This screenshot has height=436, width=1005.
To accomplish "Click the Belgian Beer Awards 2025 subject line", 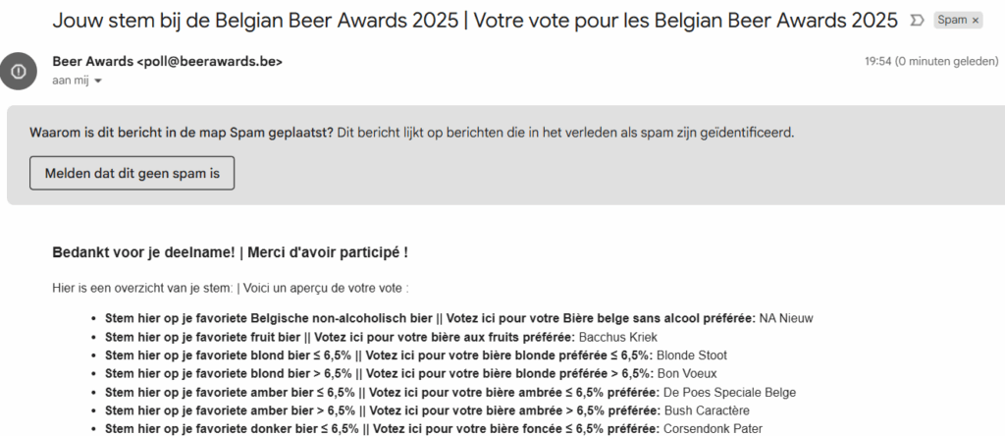I will point(474,20).
